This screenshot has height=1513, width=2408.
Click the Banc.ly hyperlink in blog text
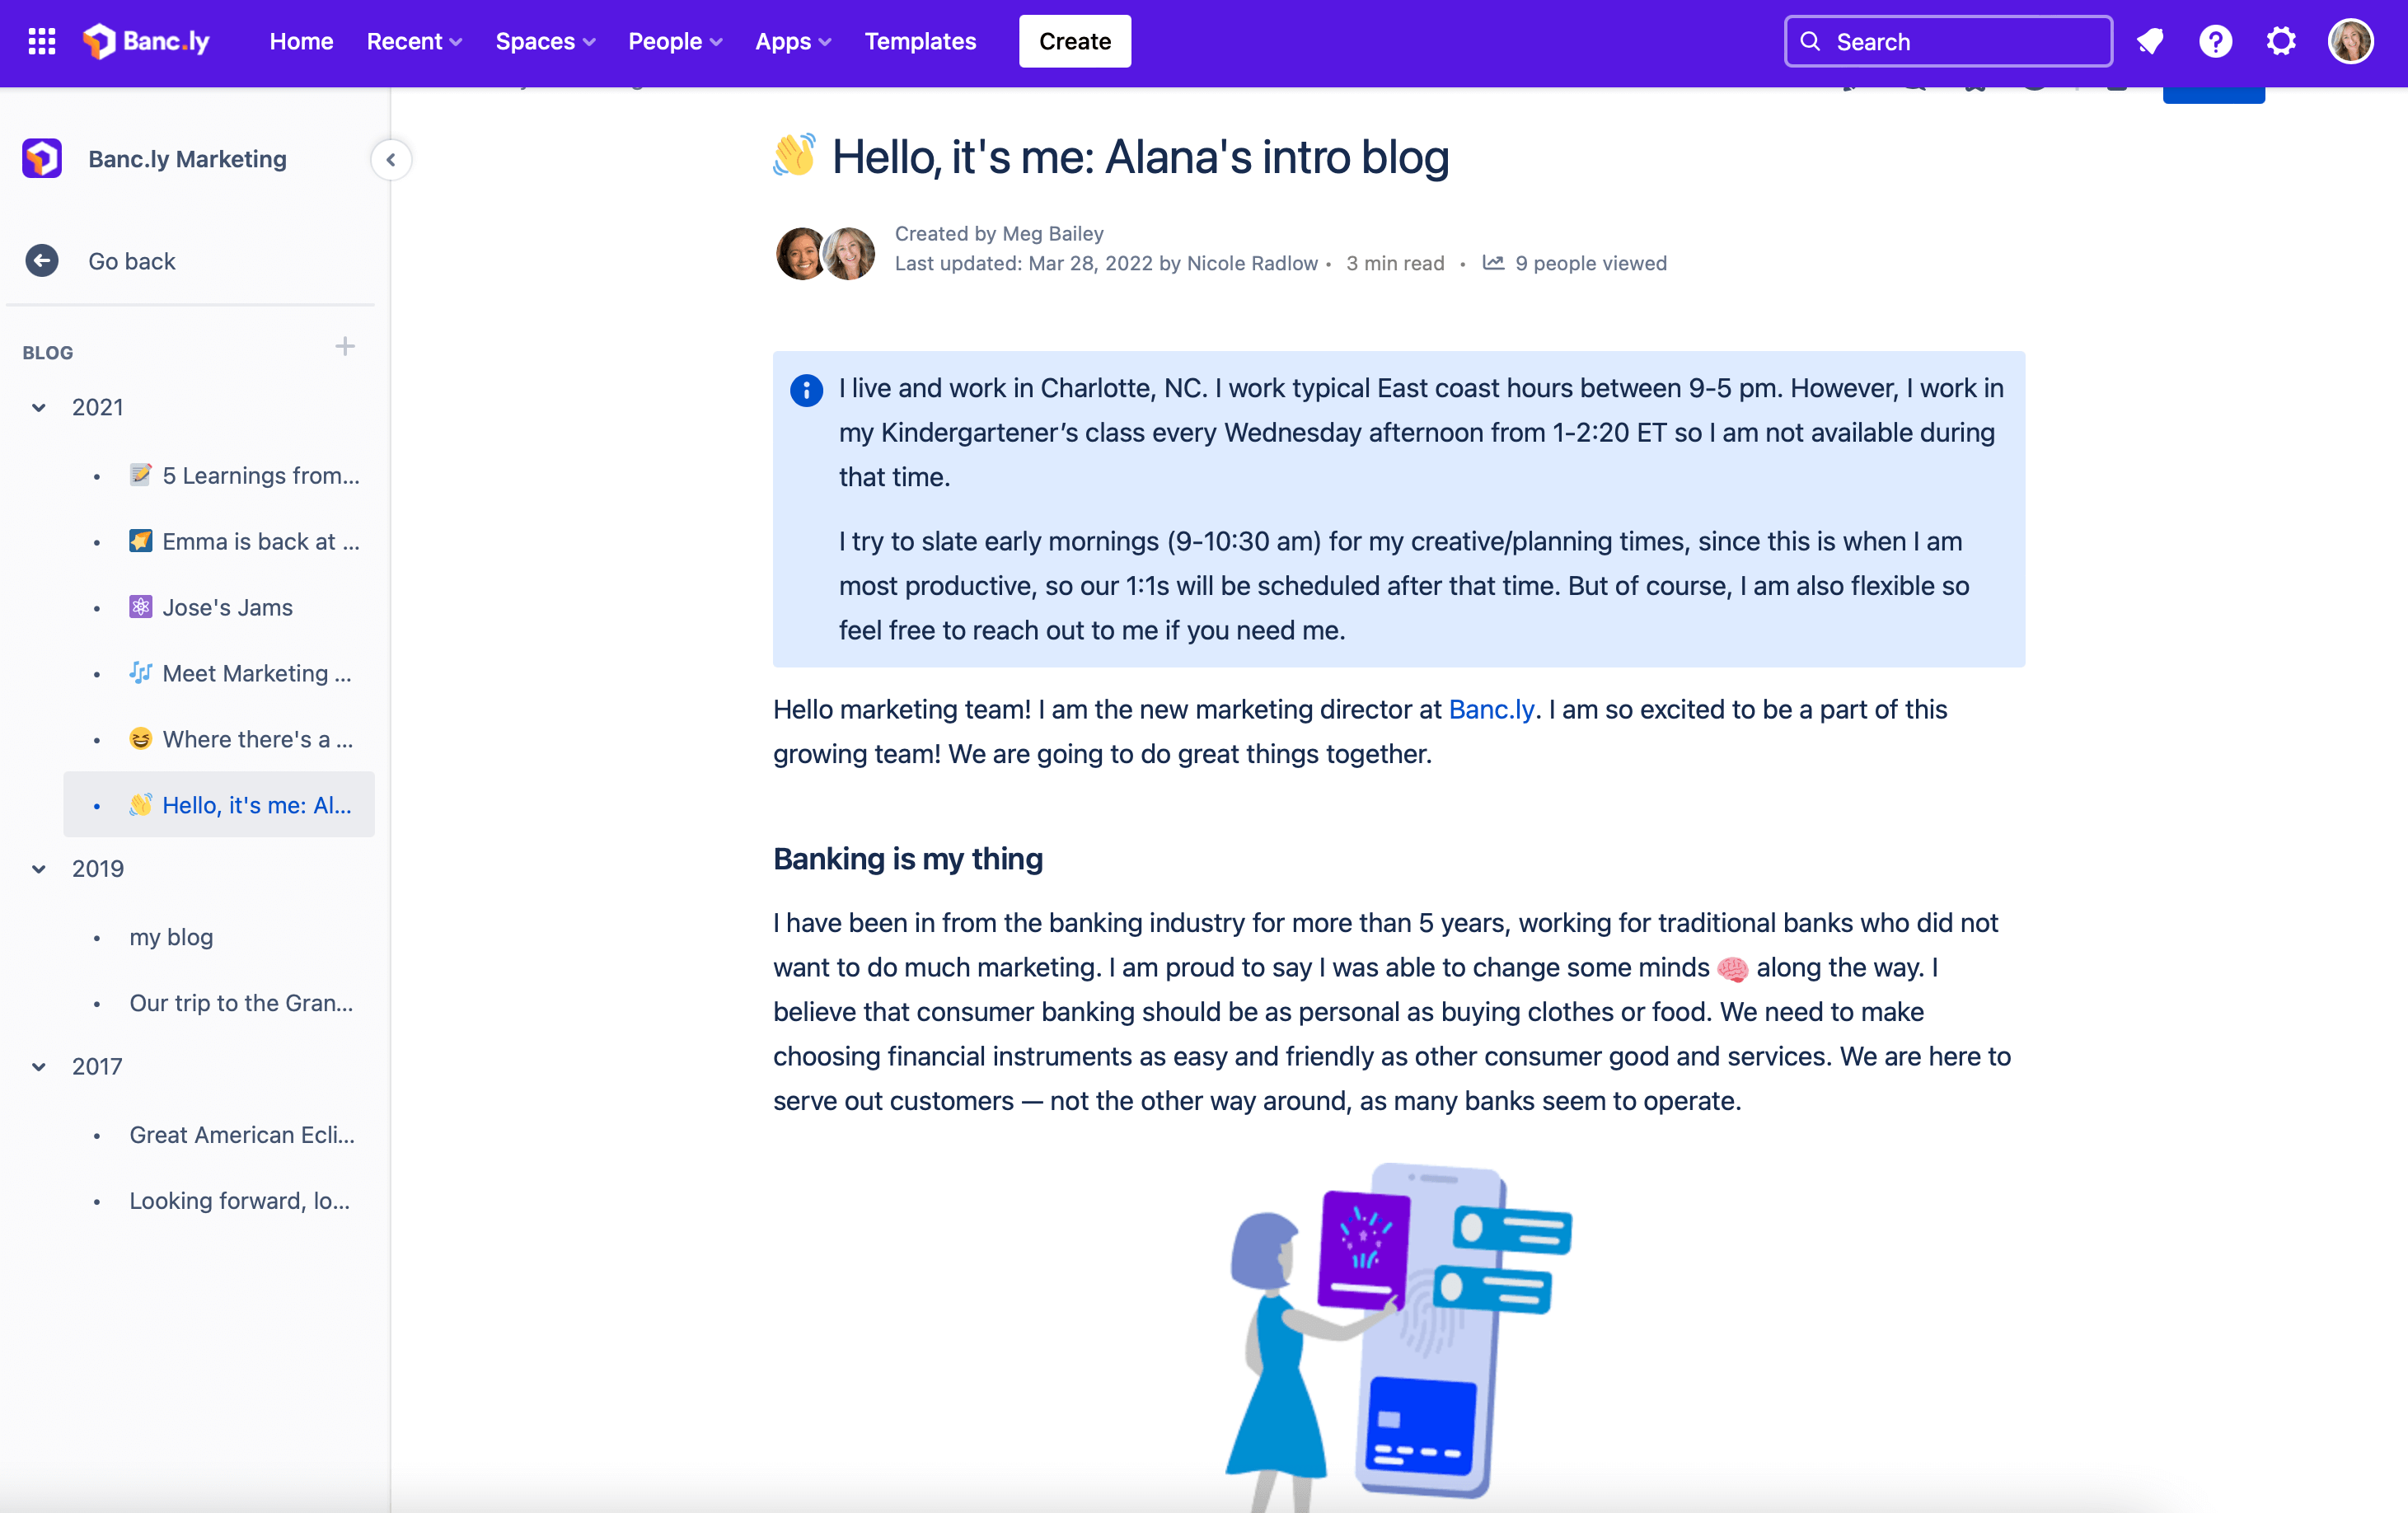pyautogui.click(x=1492, y=711)
